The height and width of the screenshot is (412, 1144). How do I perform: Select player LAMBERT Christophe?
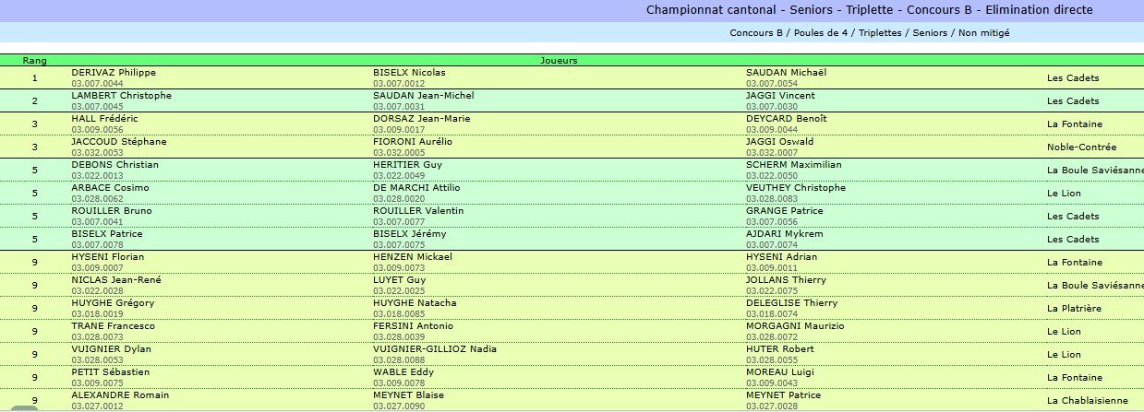[x=121, y=95]
